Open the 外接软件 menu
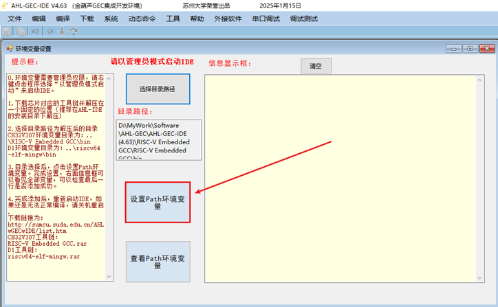The height and width of the screenshot is (307, 498). tap(229, 19)
